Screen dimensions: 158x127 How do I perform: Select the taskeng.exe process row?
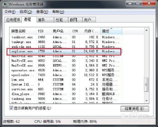[x=66, y=99]
